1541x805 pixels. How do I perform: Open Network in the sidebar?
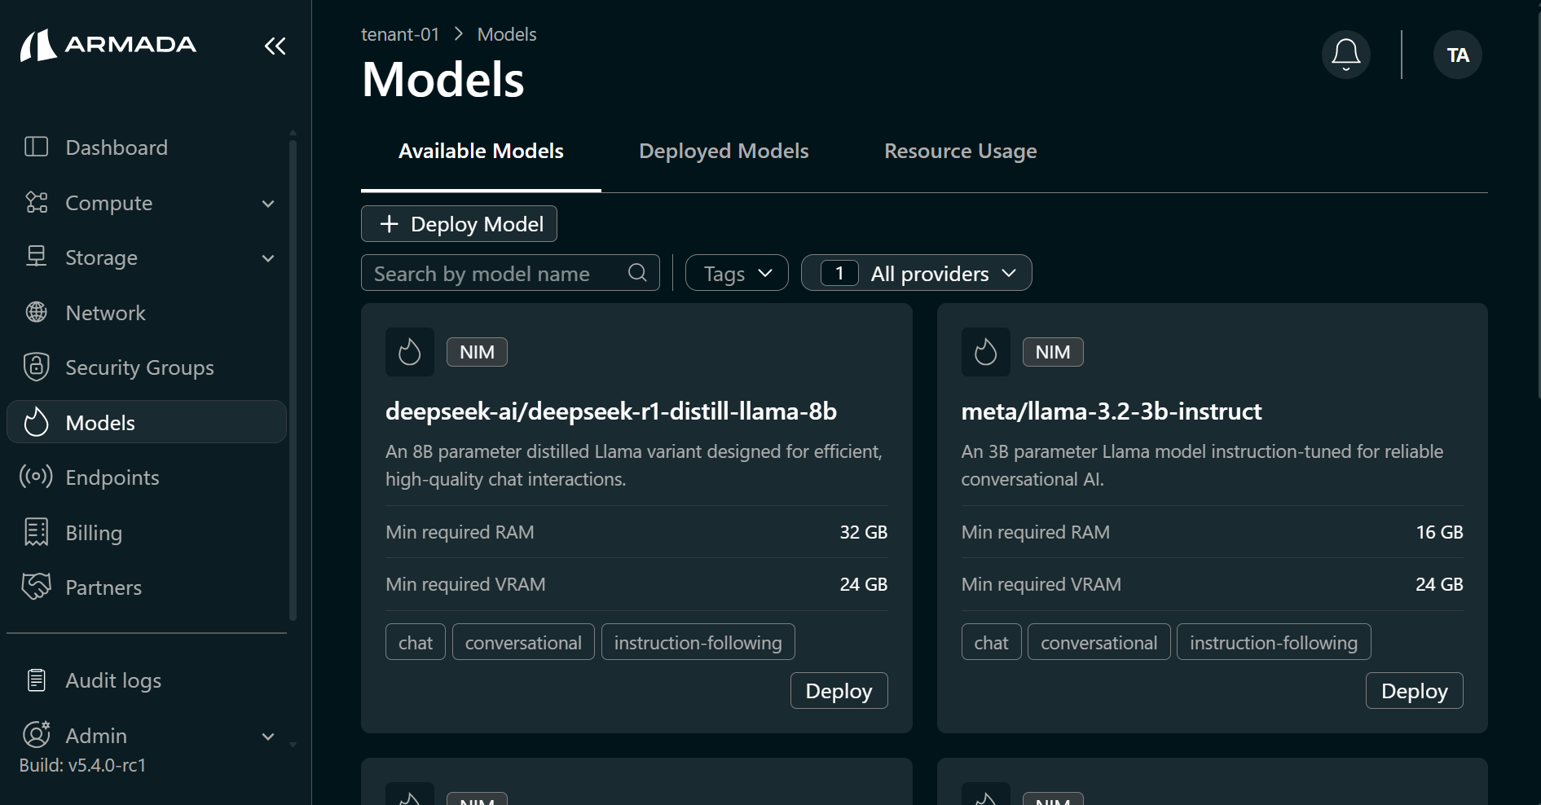coord(147,313)
